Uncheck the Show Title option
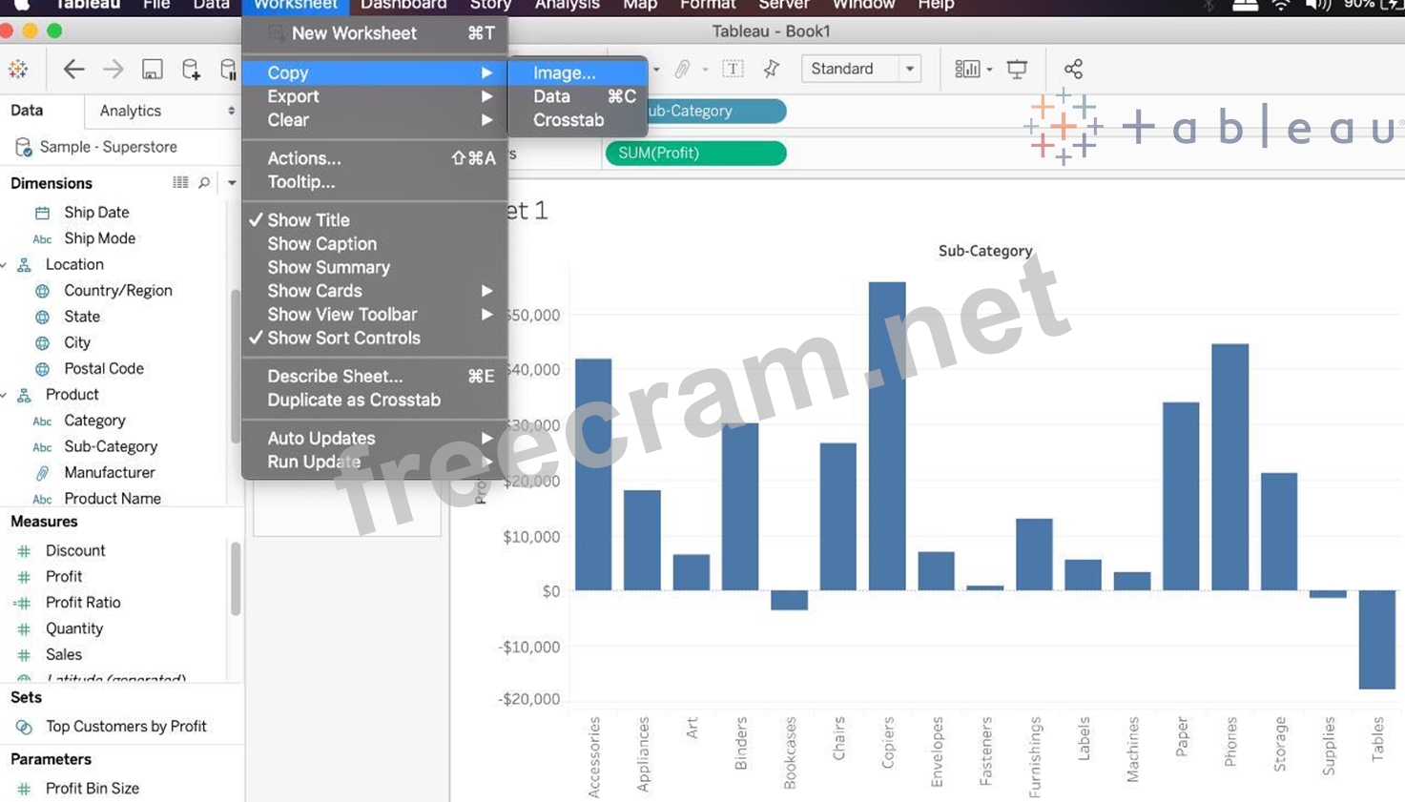 [308, 220]
